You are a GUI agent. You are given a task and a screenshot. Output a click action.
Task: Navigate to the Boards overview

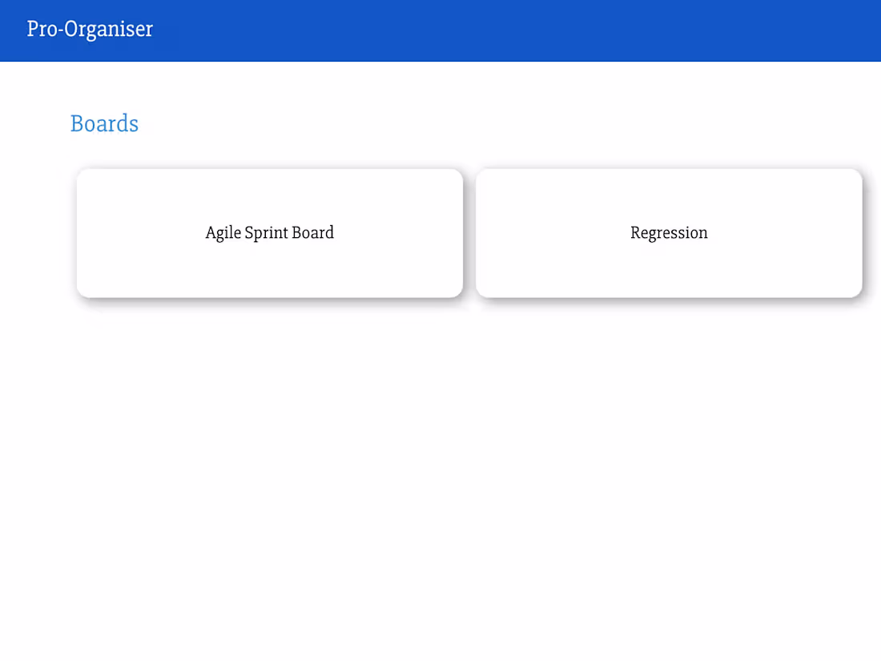tap(104, 124)
